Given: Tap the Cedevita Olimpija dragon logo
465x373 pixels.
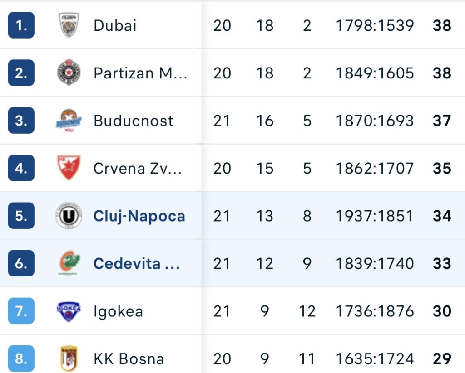Looking at the screenshot, I should (x=69, y=263).
